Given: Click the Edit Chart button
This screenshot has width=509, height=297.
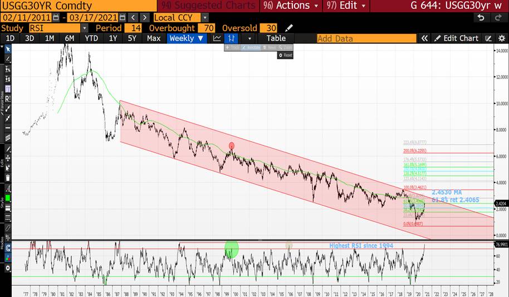Looking at the screenshot, I should pyautogui.click(x=456, y=38).
